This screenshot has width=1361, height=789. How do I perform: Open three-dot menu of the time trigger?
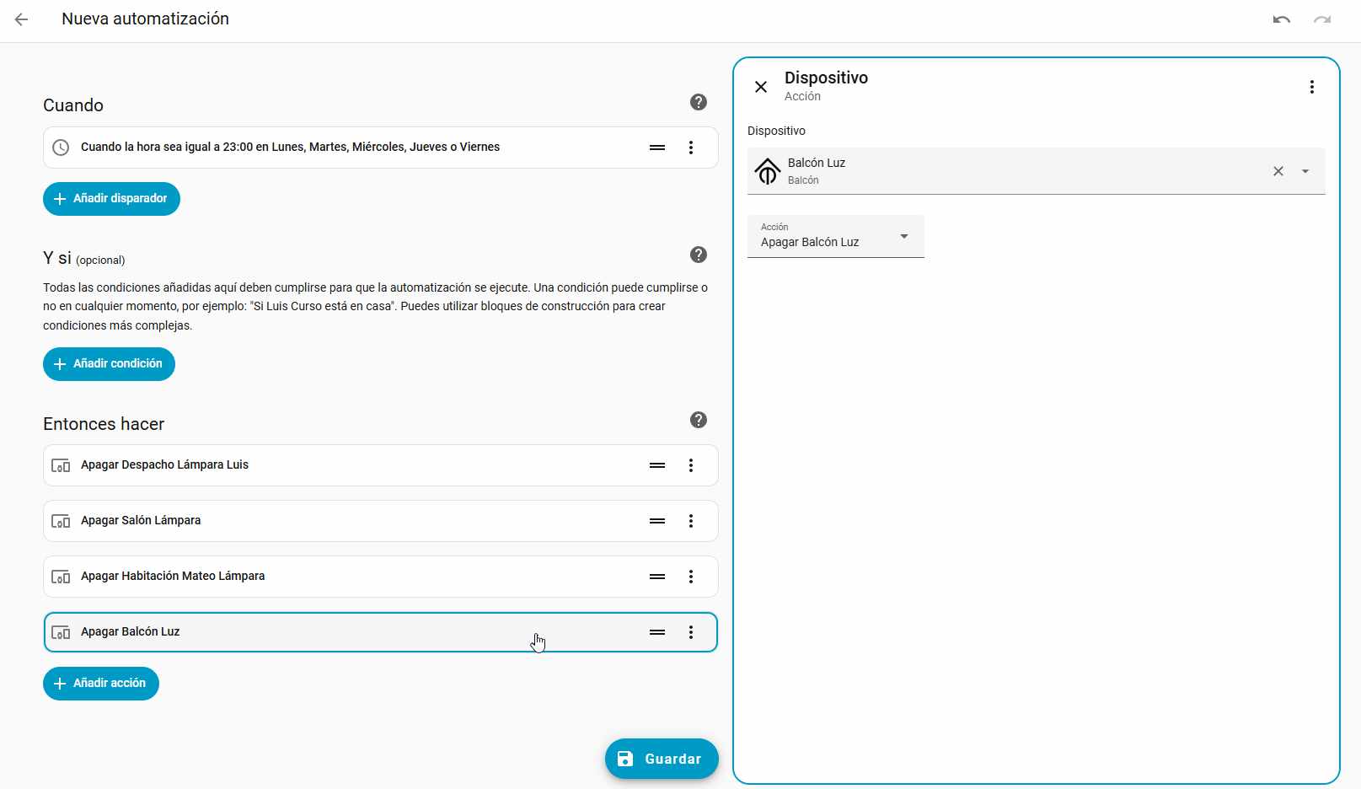[x=690, y=148]
